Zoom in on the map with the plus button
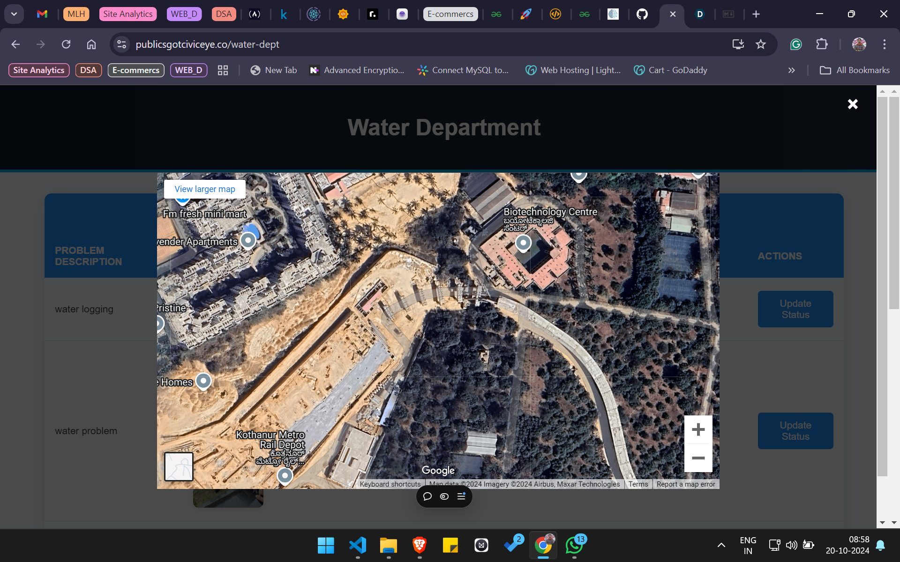Image resolution: width=900 pixels, height=562 pixels. (x=698, y=429)
